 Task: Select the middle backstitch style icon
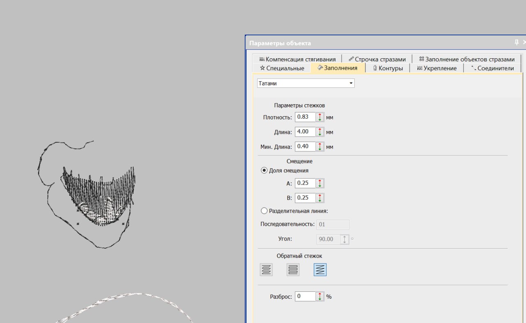tap(293, 270)
